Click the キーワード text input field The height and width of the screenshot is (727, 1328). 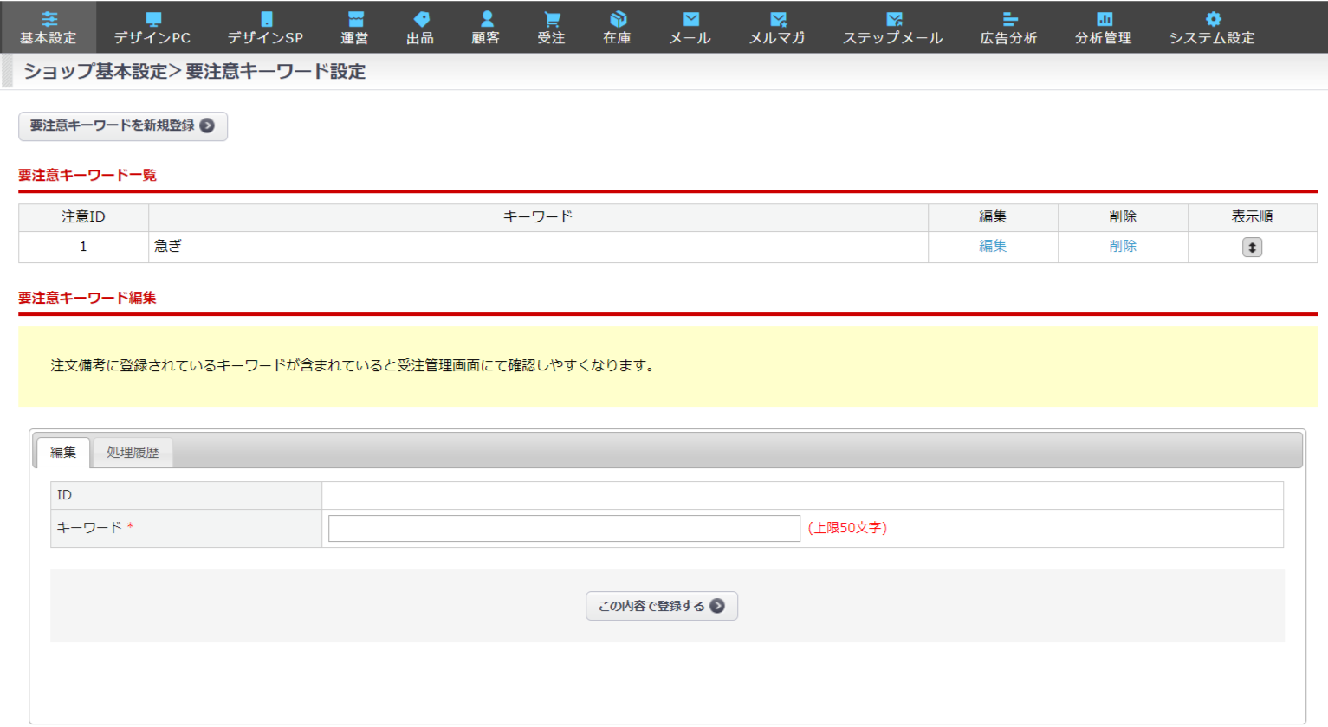click(x=564, y=528)
